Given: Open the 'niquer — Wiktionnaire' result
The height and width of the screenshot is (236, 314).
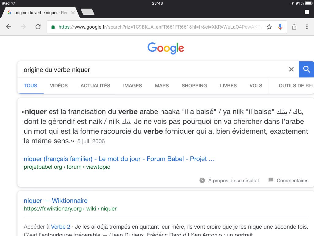Looking at the screenshot, I should pos(56,200).
